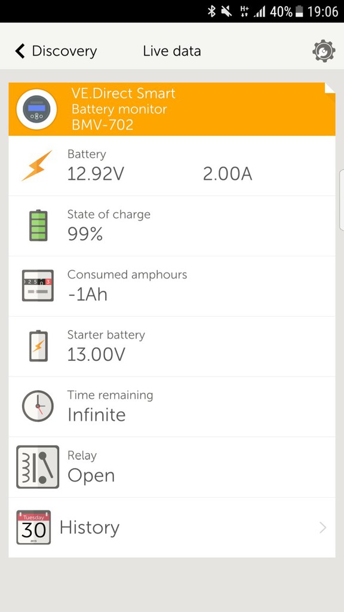344x612 pixels.
Task: Open settings via the gear wrench icon
Action: (x=323, y=51)
